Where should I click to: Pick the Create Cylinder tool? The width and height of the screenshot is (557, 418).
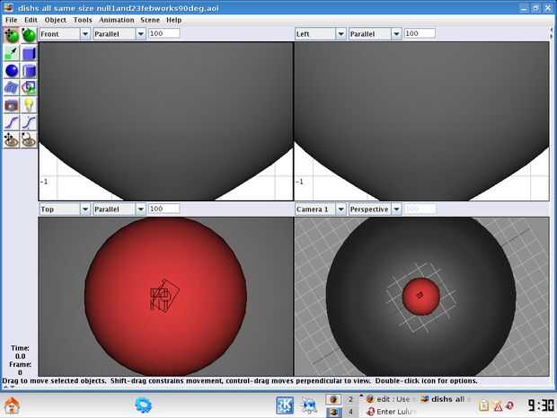click(29, 70)
